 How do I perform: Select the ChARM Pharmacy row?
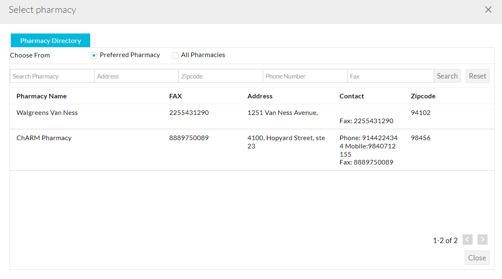tap(44, 138)
